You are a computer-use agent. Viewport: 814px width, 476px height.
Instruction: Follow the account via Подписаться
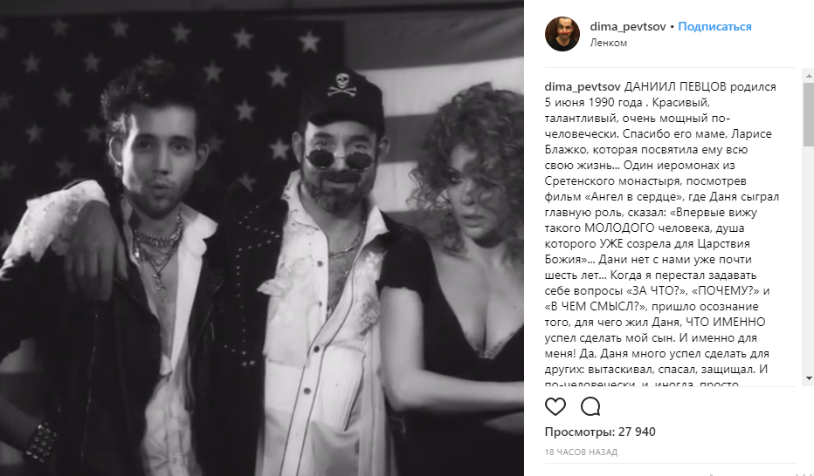tap(714, 26)
